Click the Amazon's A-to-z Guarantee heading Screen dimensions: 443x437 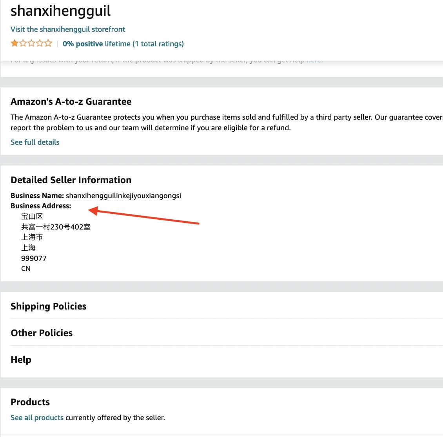71,102
